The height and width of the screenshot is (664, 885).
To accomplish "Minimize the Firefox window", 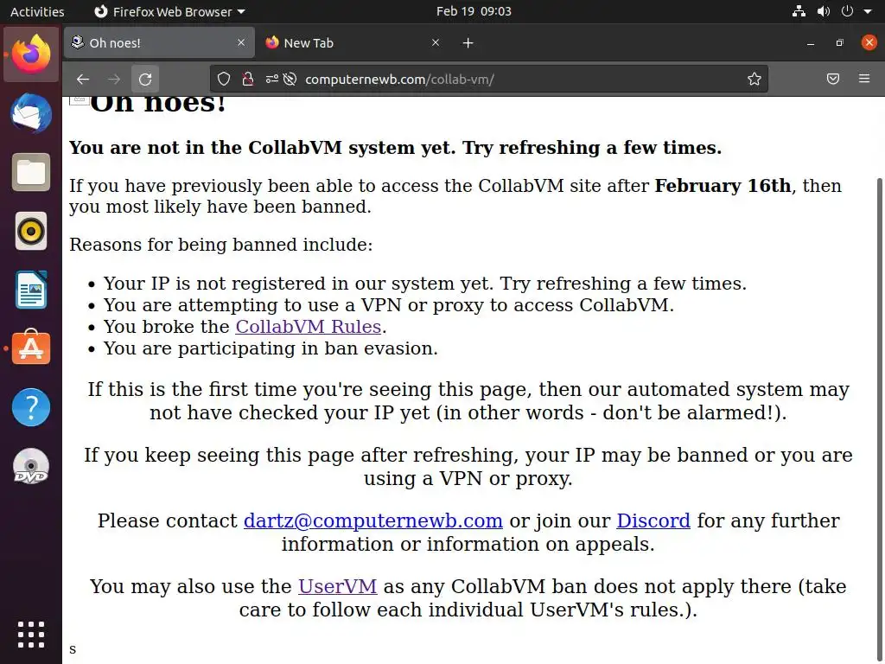I will click(x=811, y=43).
